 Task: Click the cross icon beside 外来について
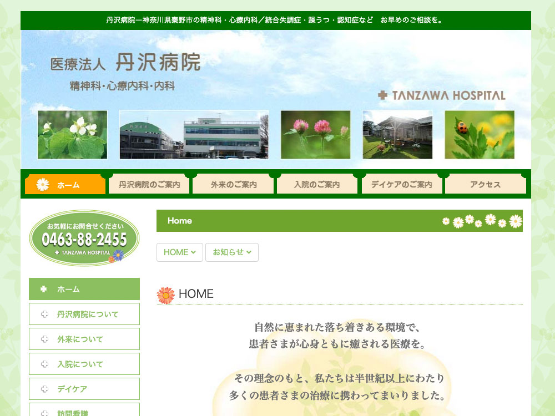(x=44, y=339)
